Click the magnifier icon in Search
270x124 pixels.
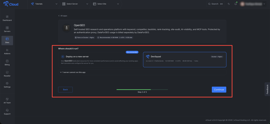coord(209,4)
